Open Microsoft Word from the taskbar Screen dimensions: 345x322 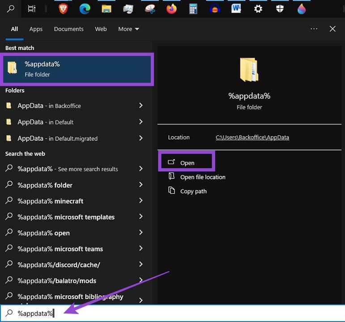click(236, 8)
